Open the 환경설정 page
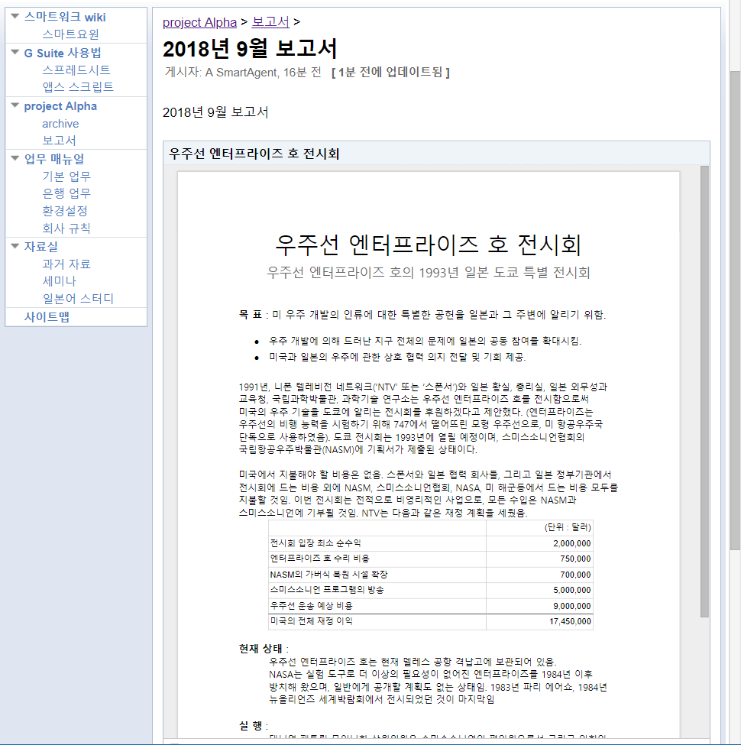741x745 pixels. coord(65,211)
